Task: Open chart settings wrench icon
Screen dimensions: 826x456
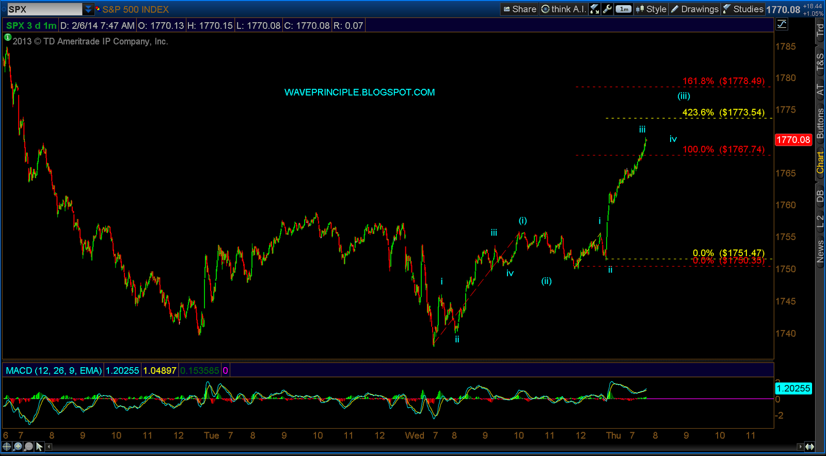Action: [607, 9]
